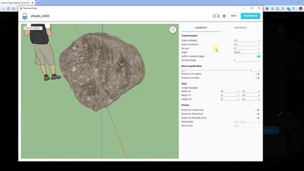Click the mesh simplification value stepper
The height and width of the screenshot is (171, 304).
click(259, 70)
